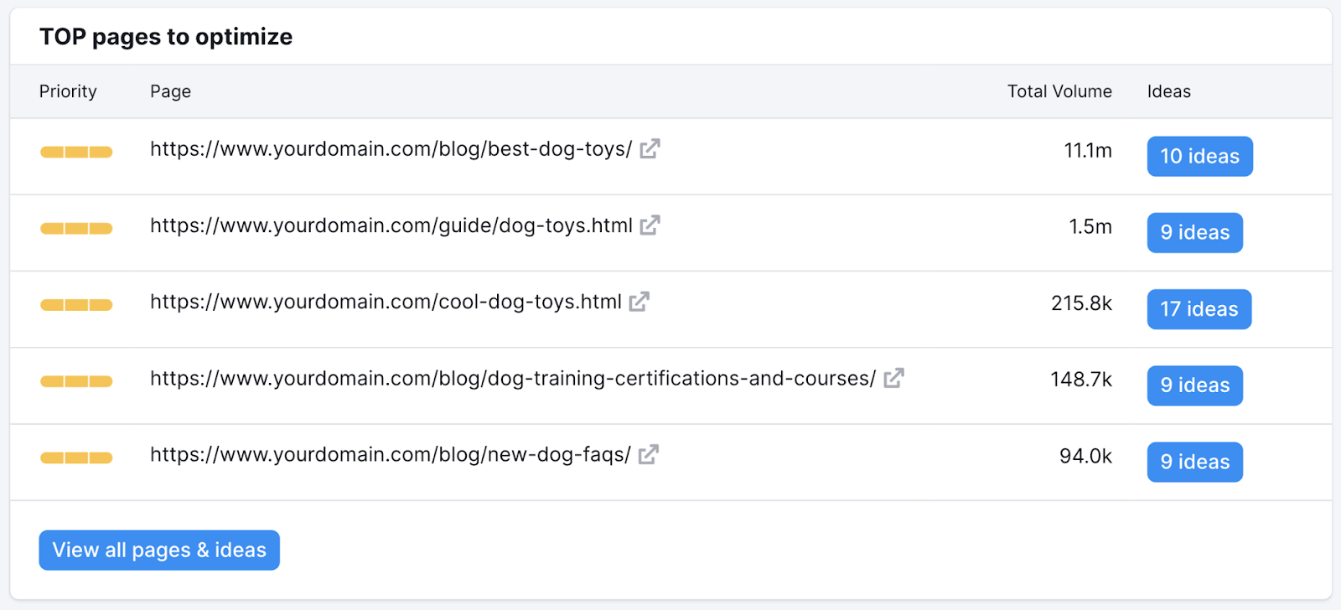Open new-dog-faqs page via external link icon
This screenshot has height=610, width=1341.
point(647,454)
